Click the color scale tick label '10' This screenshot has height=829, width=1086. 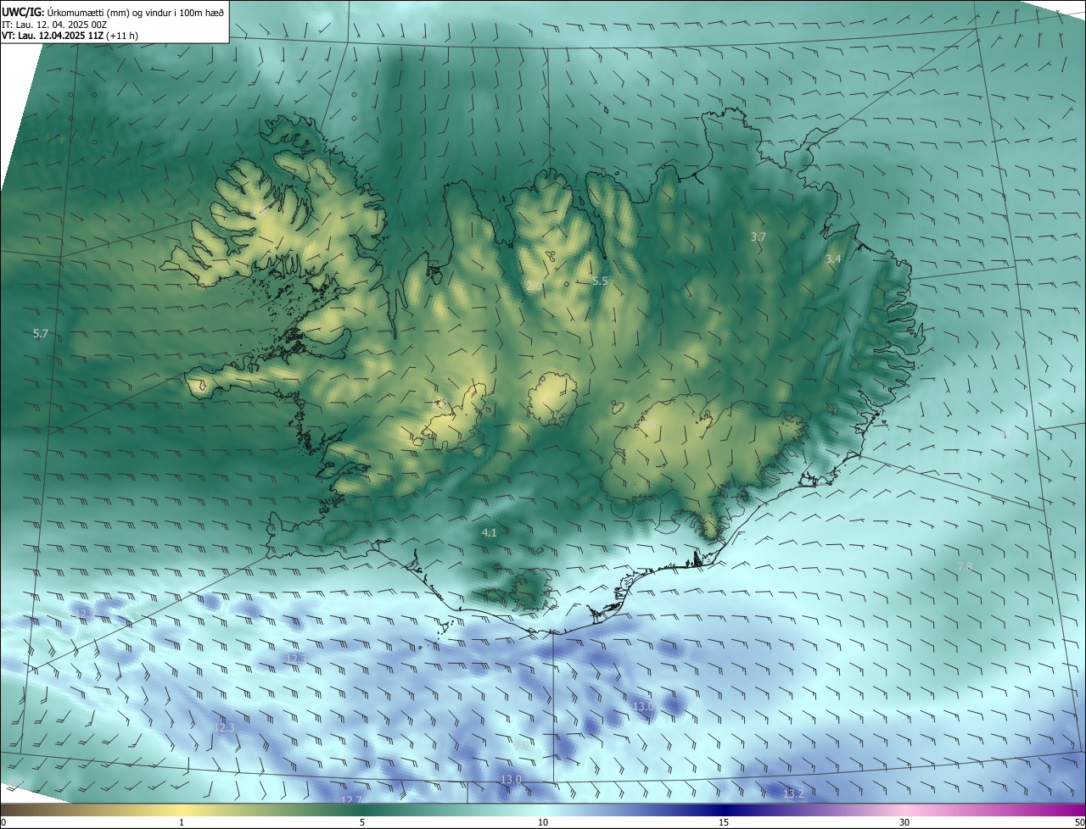click(x=543, y=822)
